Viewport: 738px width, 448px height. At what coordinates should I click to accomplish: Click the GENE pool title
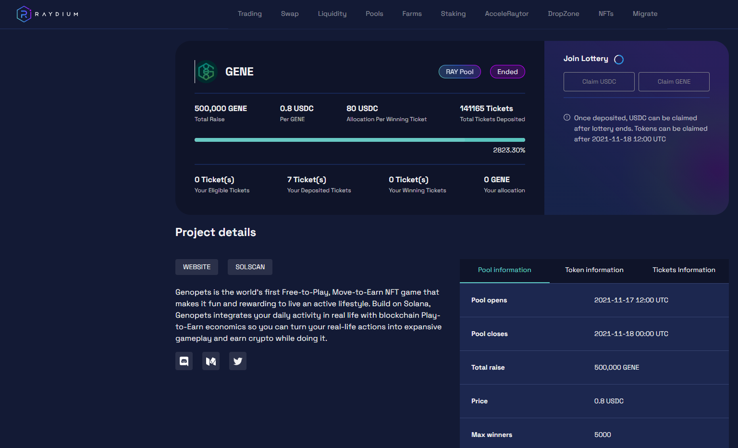pyautogui.click(x=239, y=72)
